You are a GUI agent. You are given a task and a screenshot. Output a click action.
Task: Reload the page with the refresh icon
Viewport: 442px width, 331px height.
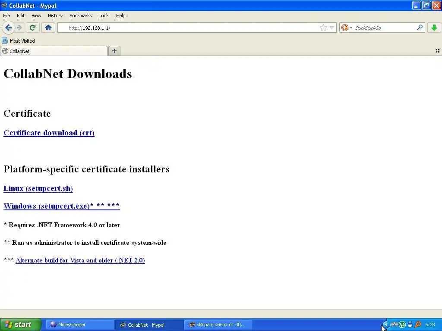(32, 28)
